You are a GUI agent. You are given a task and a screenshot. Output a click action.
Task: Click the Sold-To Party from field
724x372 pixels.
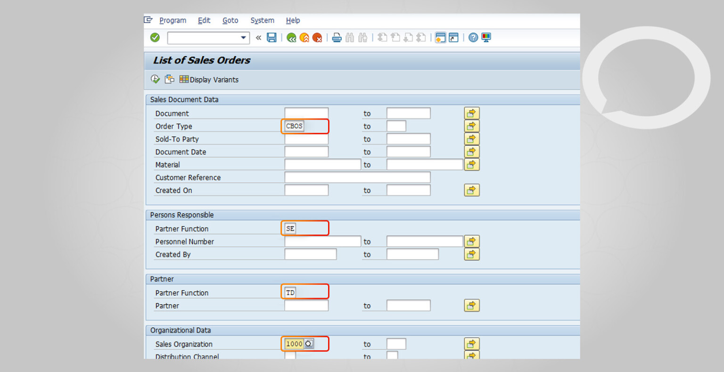pos(306,139)
